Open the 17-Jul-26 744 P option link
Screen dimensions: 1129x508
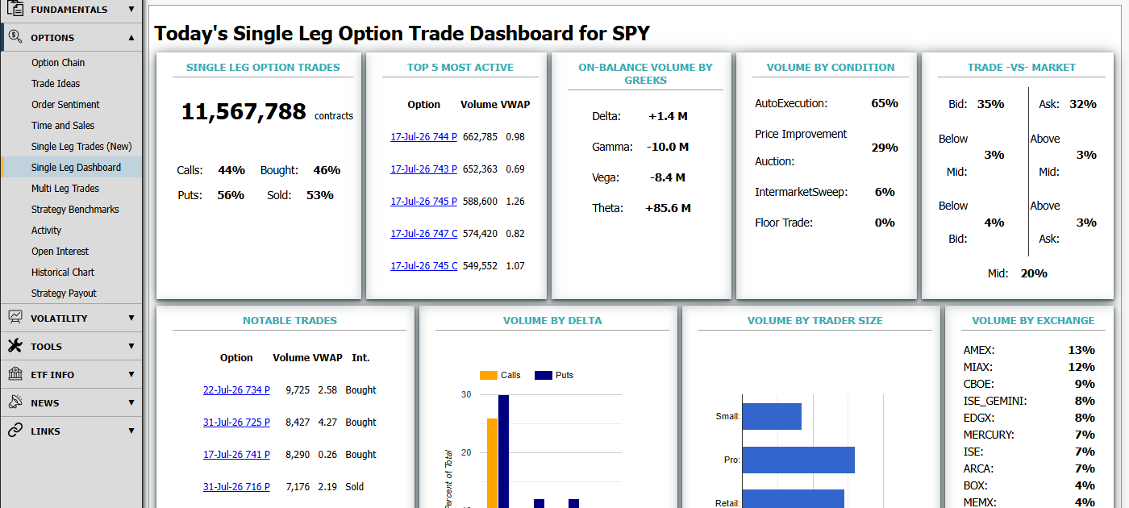click(423, 137)
